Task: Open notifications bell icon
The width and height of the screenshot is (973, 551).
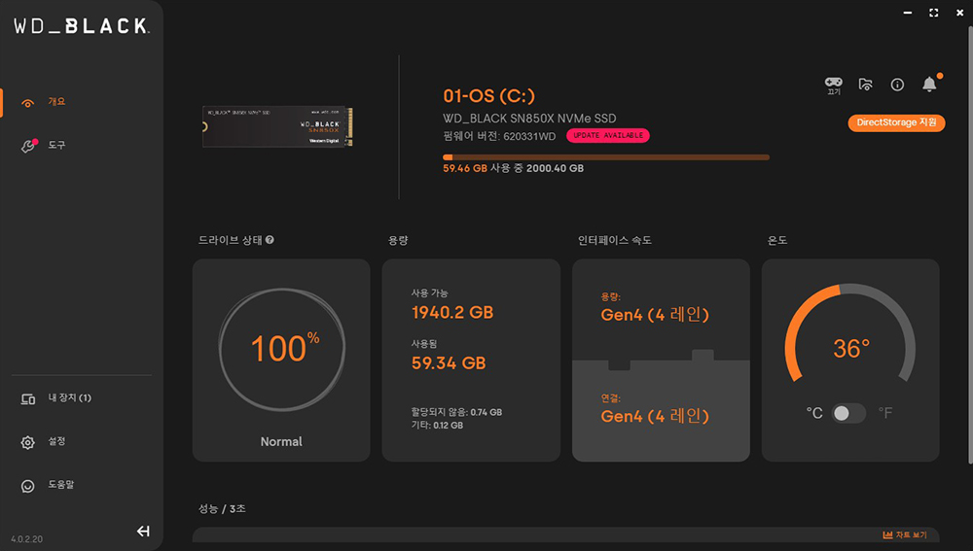Action: (929, 85)
